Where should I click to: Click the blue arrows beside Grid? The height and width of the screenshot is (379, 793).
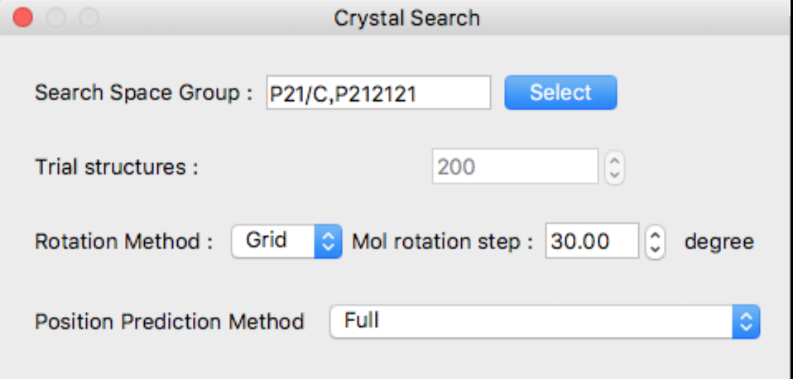(329, 241)
